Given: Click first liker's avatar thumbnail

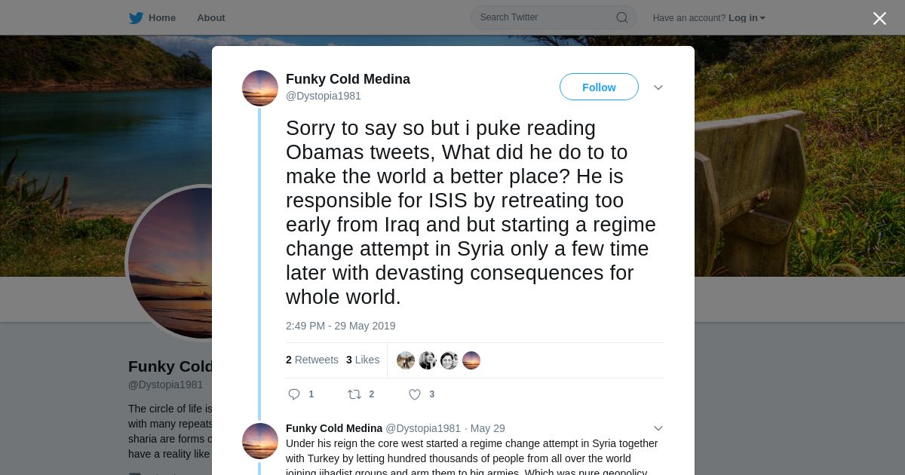Looking at the screenshot, I should 406,360.
